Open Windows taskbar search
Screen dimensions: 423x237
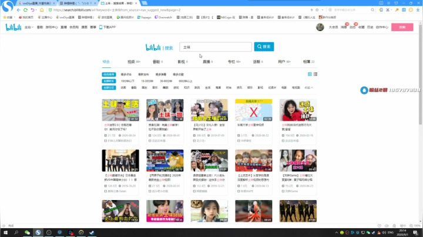pos(16,232)
